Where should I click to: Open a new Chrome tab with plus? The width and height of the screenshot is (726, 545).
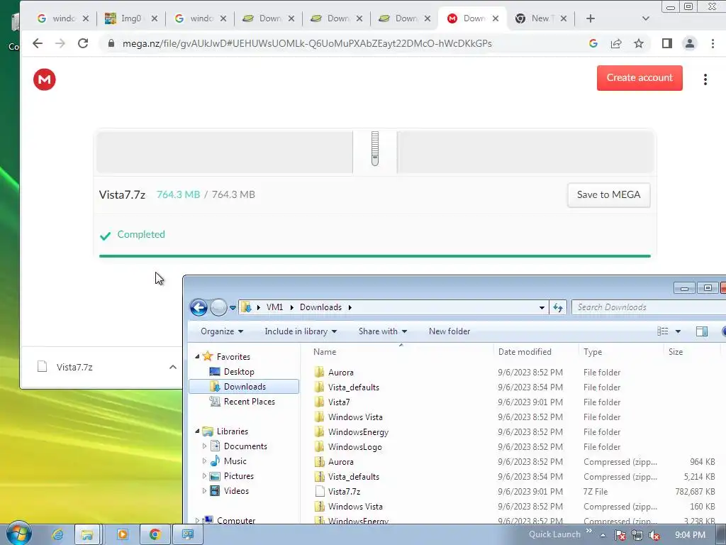[591, 18]
